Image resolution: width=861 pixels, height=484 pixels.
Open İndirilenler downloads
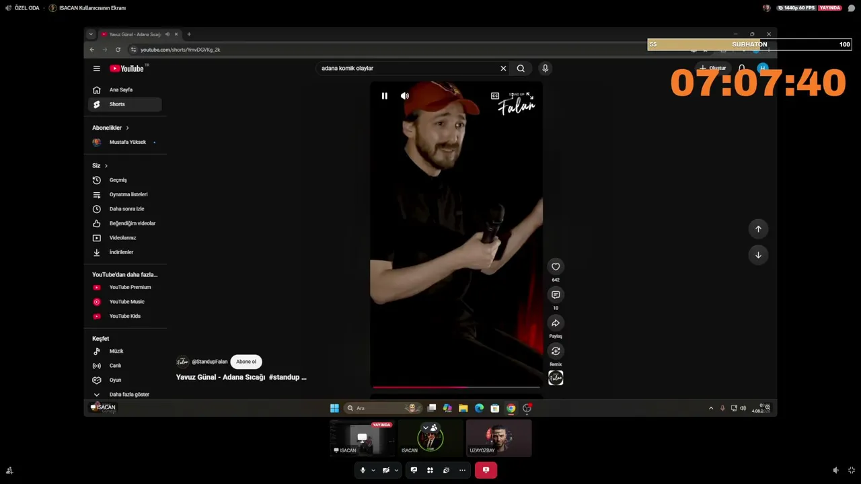pos(125,252)
